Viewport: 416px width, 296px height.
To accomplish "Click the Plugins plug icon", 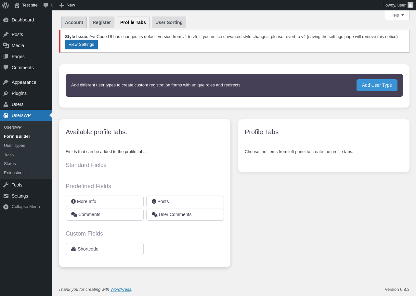I will [x=6, y=93].
